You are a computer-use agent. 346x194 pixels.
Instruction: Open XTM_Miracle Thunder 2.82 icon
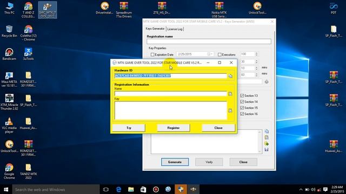point(9,102)
